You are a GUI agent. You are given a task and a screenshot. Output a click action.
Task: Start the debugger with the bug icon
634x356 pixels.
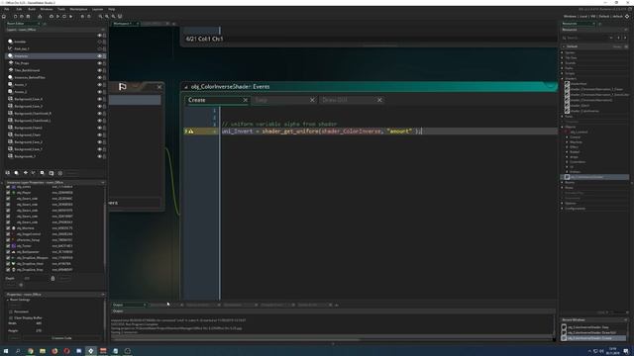(x=52, y=17)
